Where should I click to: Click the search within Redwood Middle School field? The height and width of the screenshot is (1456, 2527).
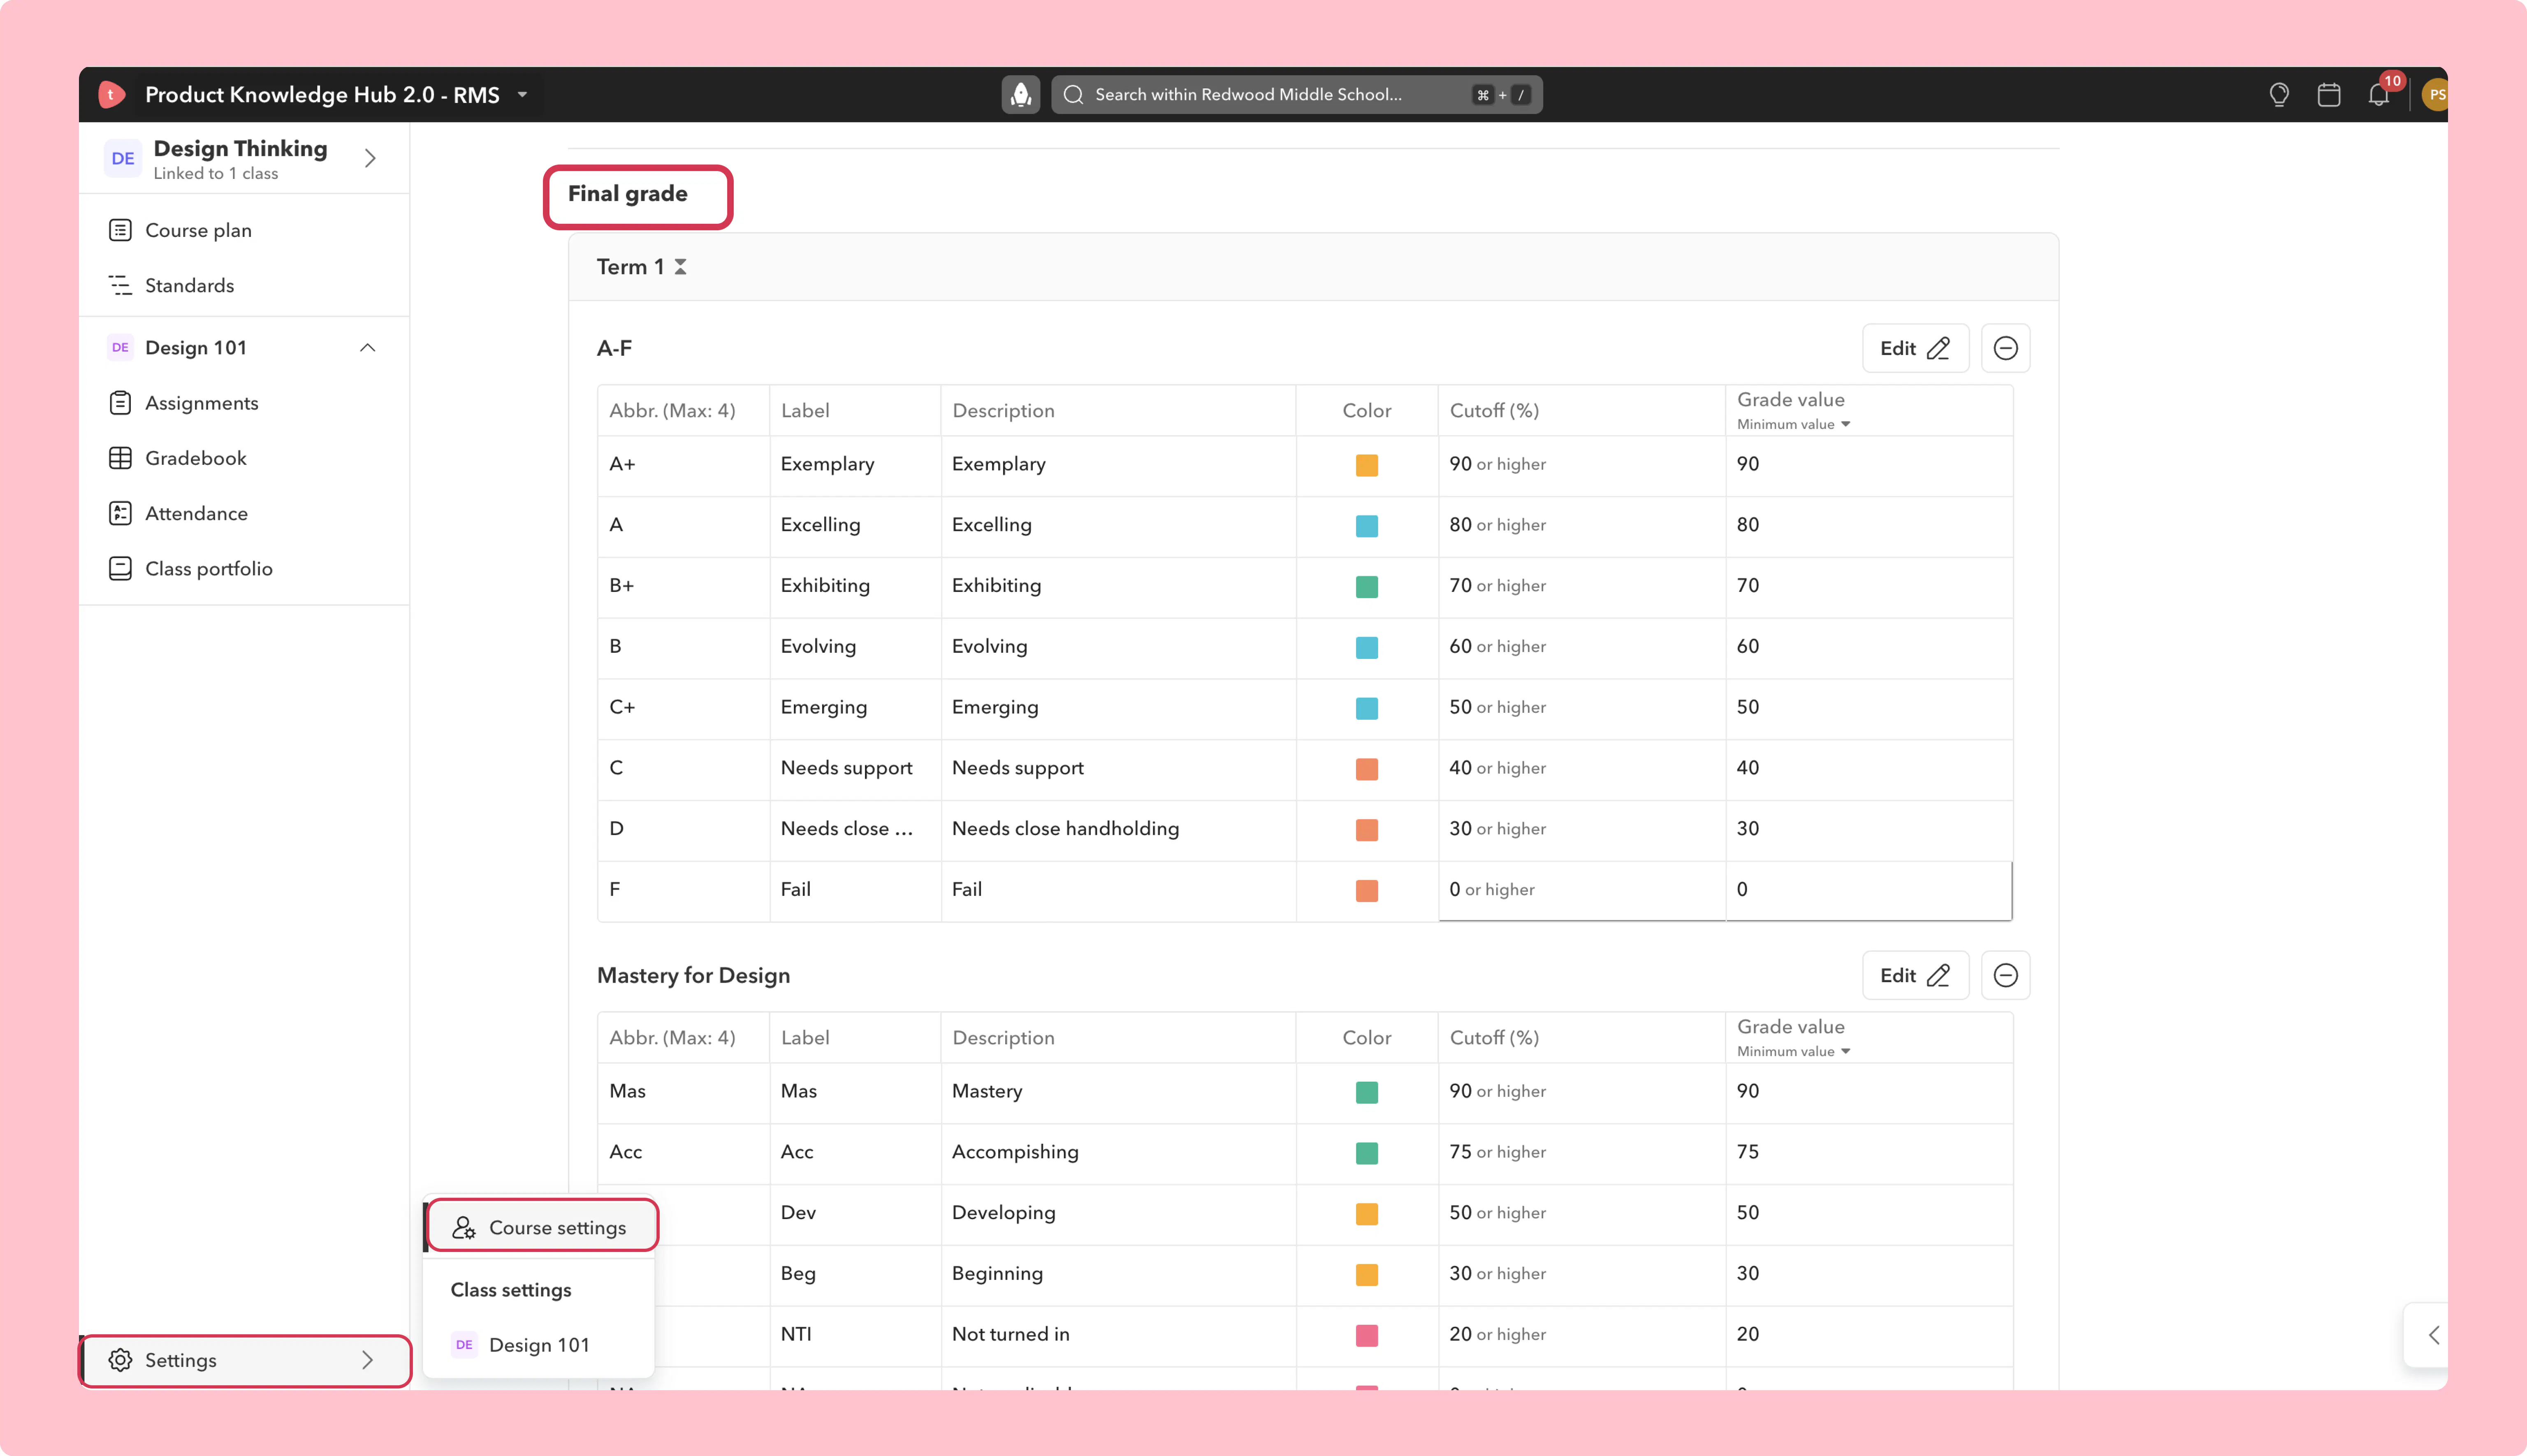point(1296,95)
